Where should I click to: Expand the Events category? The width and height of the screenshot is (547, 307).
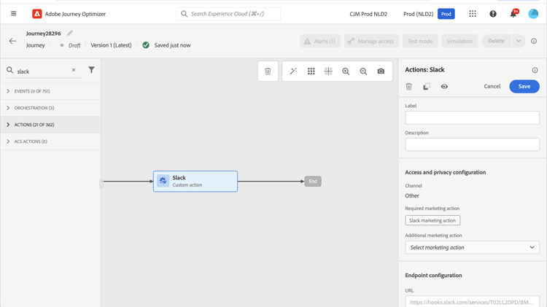50,91
